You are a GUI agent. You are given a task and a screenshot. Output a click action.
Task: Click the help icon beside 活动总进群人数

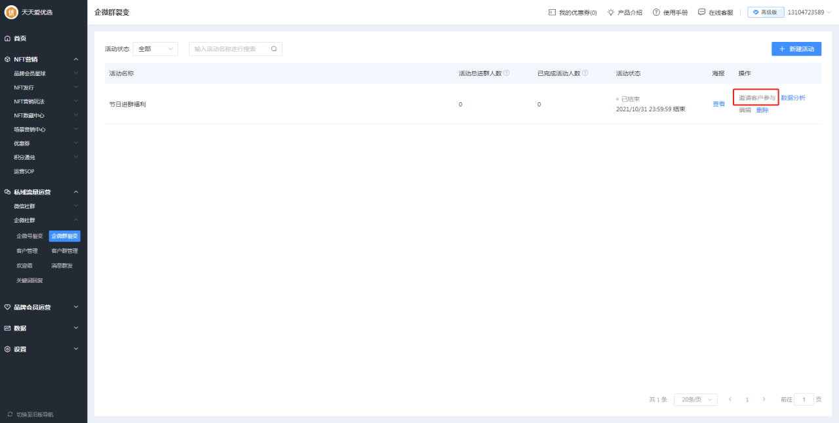[x=507, y=73]
